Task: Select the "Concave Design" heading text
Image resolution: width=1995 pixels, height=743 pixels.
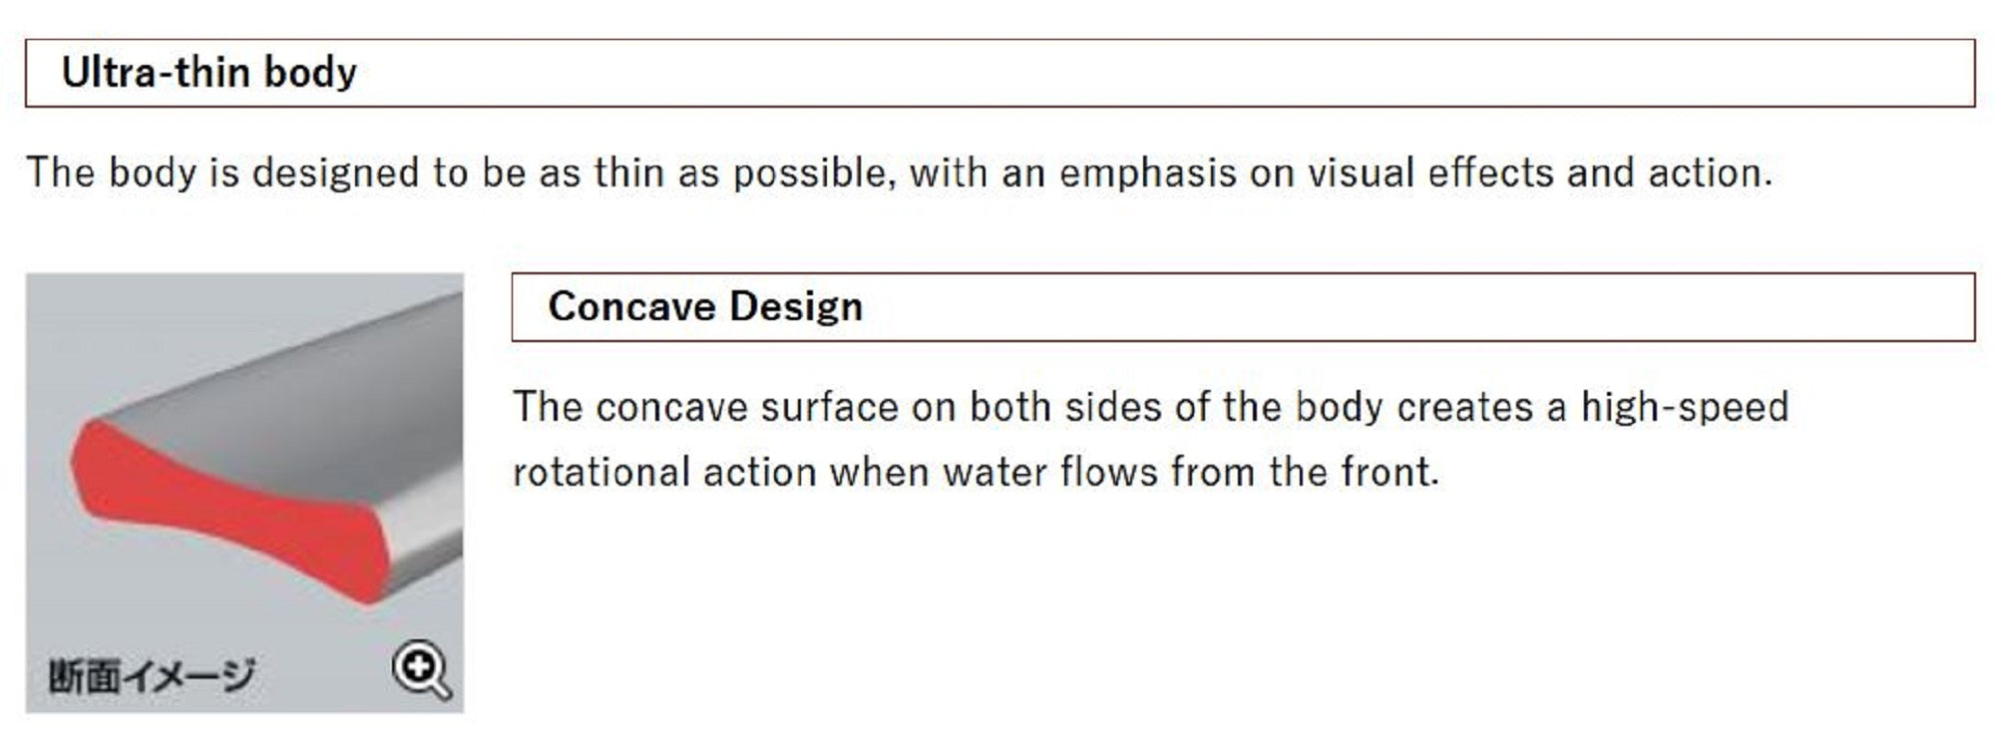Action: click(705, 306)
